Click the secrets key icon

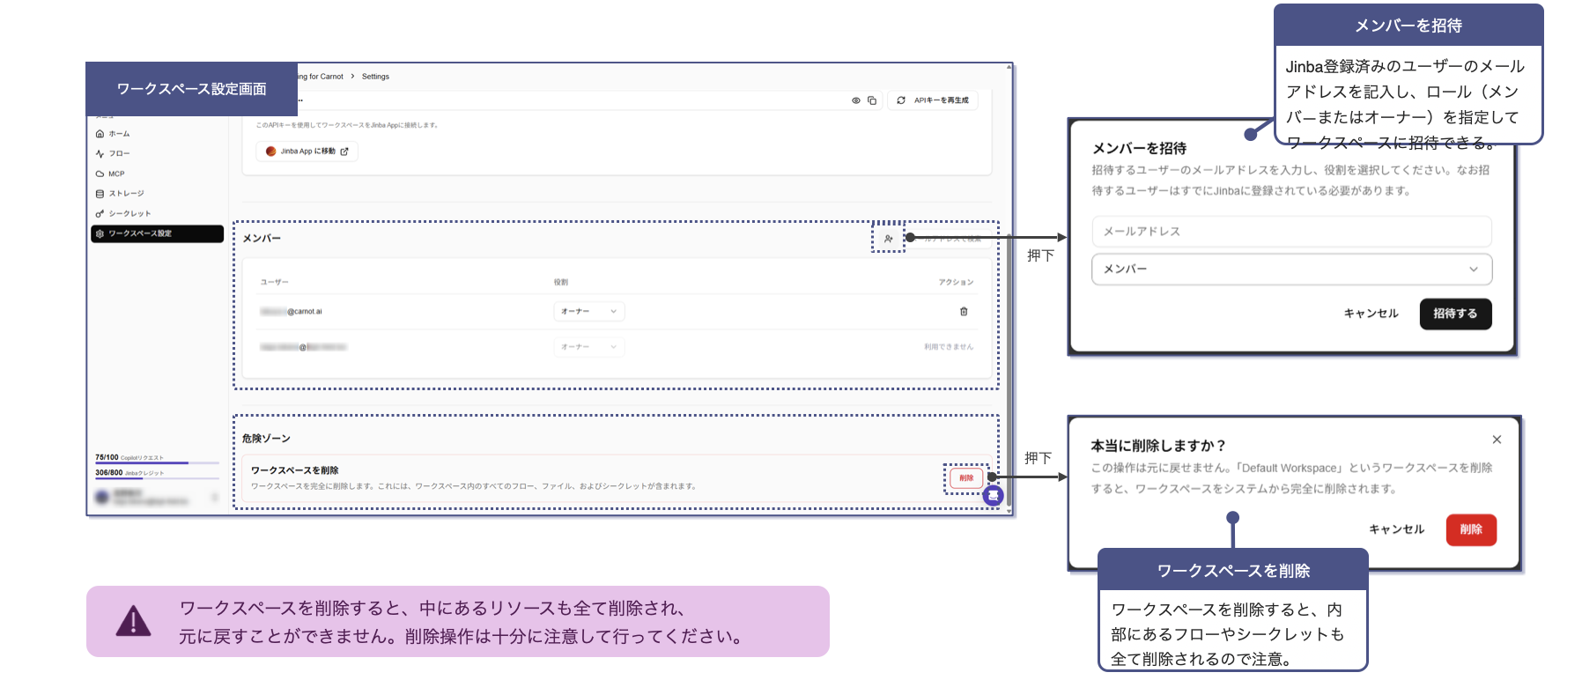click(x=100, y=214)
